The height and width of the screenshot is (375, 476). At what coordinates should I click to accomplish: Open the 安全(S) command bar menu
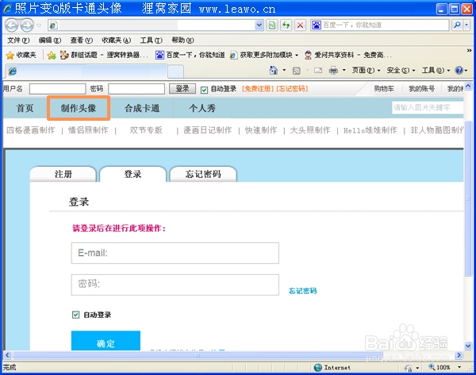[401, 70]
